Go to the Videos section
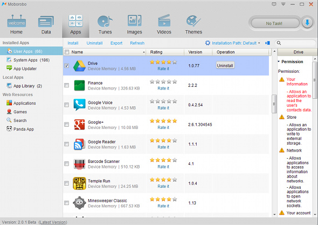Screen dimensions: 318x225 coord(164,25)
